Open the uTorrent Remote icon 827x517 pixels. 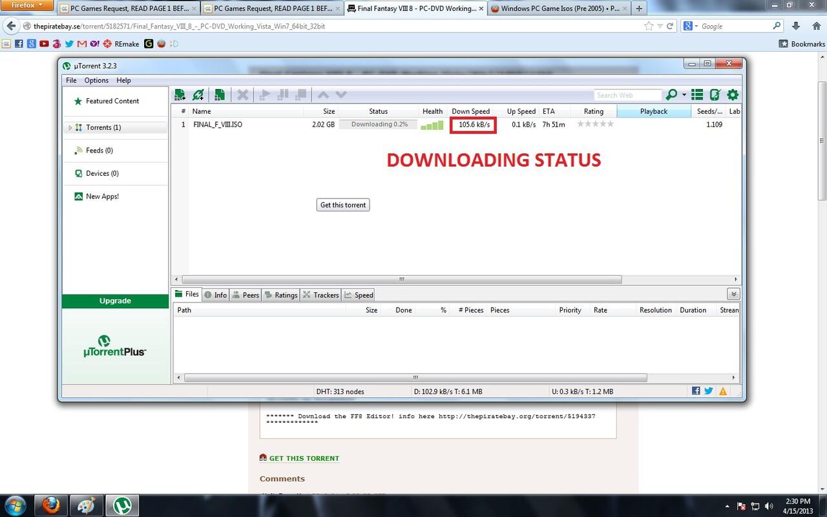point(715,95)
